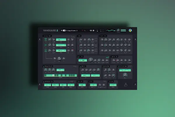Click the Pitch bend range field
The width and height of the screenshot is (175, 117).
pos(93,85)
